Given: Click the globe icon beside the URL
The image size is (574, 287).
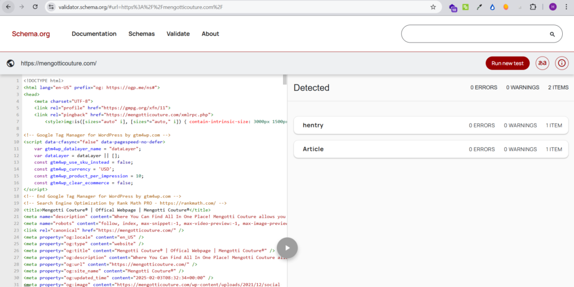Looking at the screenshot, I should click(x=11, y=63).
